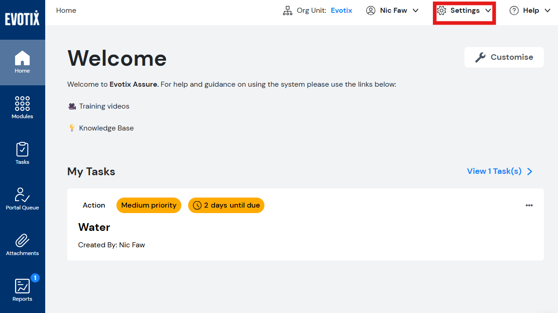Select the Home house icon

tap(22, 58)
